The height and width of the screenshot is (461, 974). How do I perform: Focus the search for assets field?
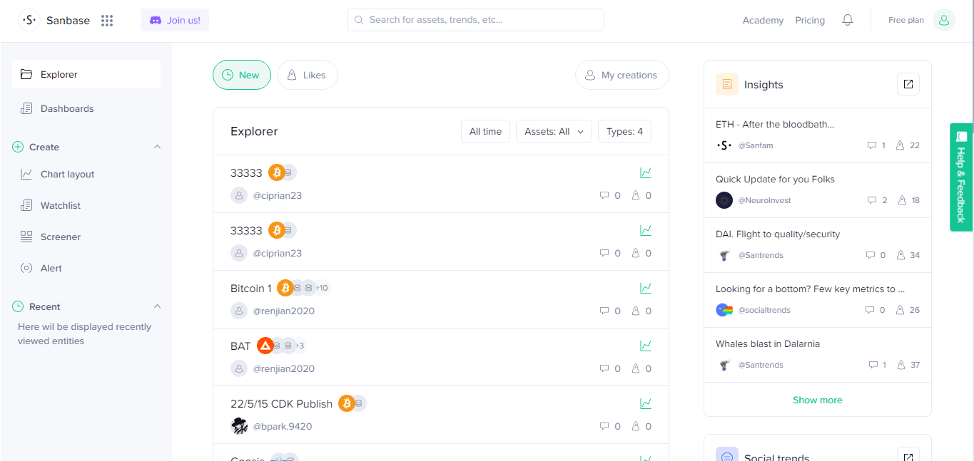pyautogui.click(x=476, y=20)
